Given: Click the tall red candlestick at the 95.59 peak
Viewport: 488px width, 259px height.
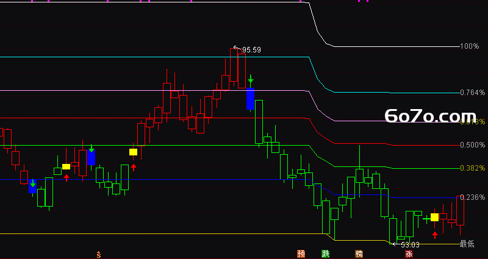Looking at the screenshot, I should point(234,65).
